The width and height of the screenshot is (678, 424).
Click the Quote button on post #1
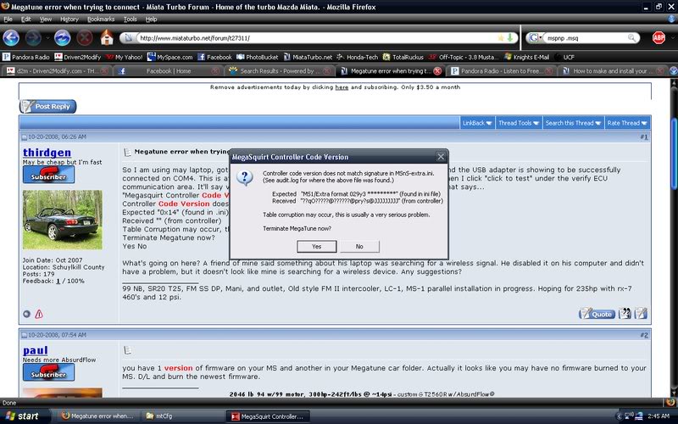click(x=597, y=314)
